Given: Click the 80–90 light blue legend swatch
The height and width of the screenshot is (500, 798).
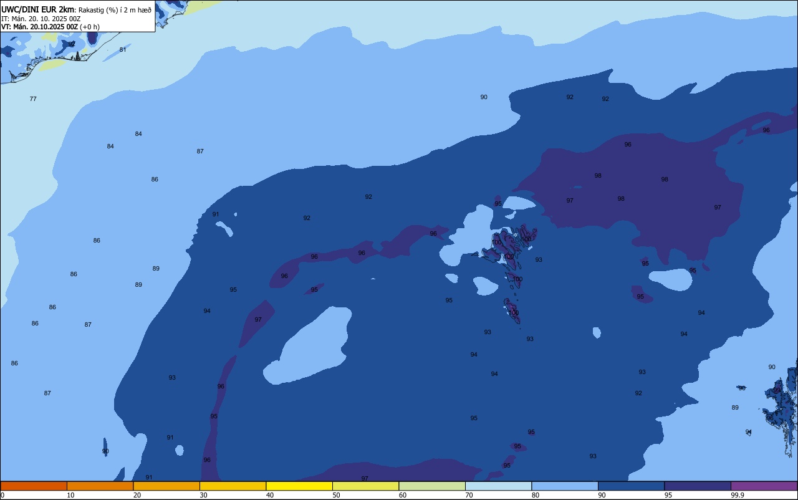Looking at the screenshot, I should coord(565,486).
